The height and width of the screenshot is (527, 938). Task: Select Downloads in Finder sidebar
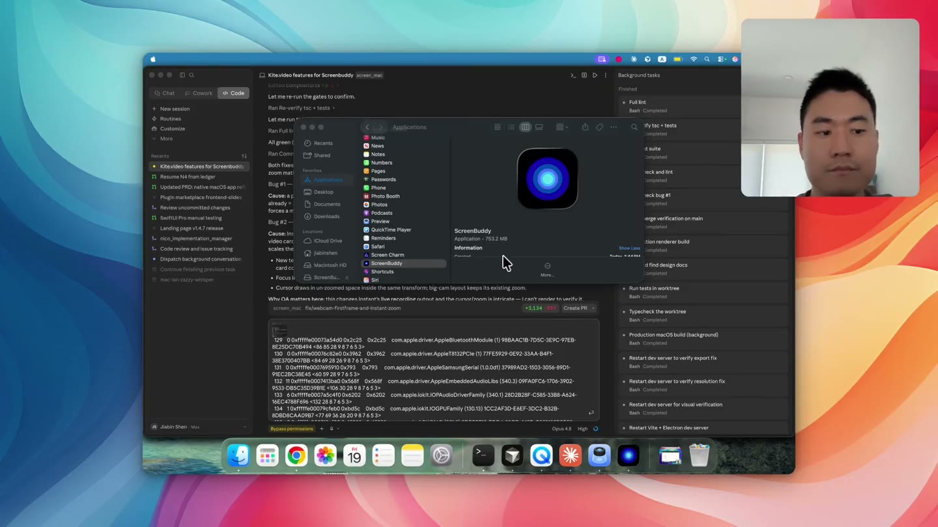[x=326, y=217]
